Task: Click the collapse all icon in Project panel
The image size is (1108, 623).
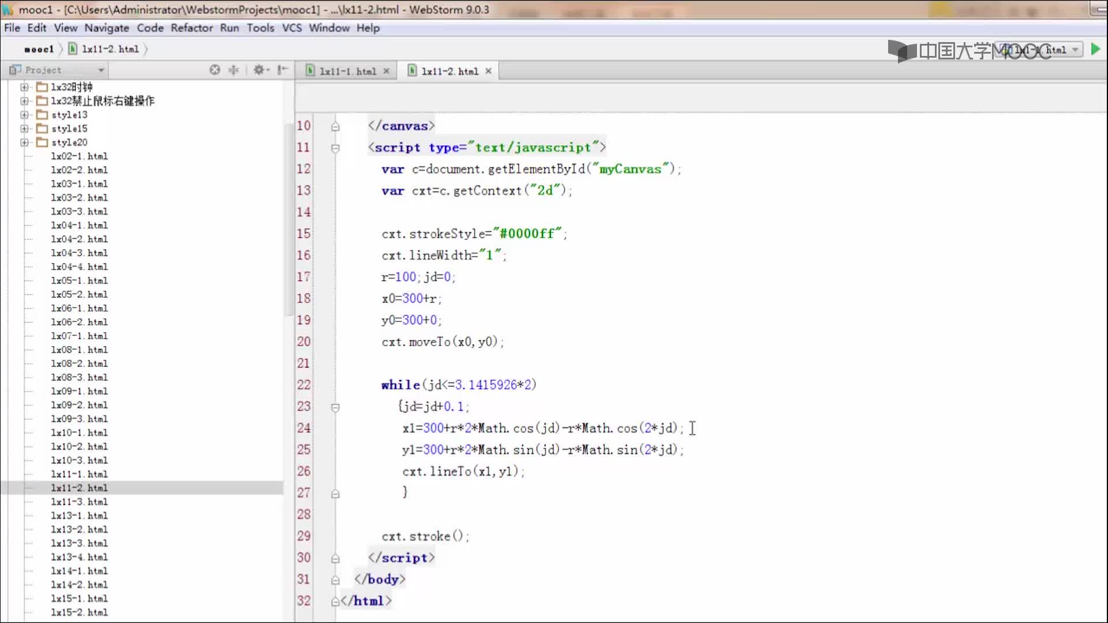Action: click(234, 70)
